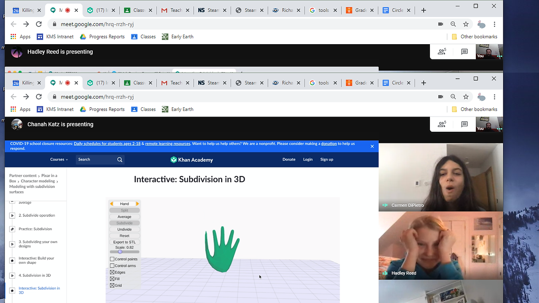Screen dimensions: 539x303
Task: Click the play icon beside 2. Subdivide operation
Action: pyautogui.click(x=12, y=215)
